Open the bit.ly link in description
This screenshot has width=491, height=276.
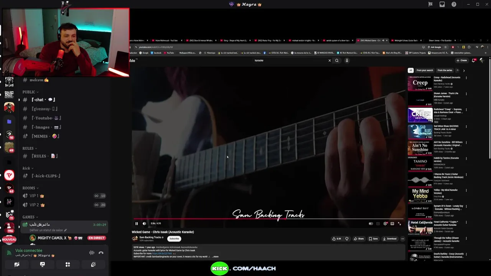point(162,253)
